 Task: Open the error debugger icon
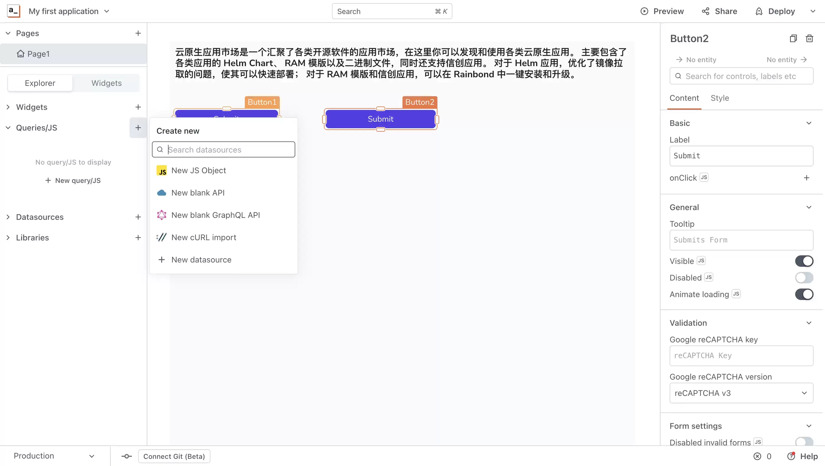tap(757, 456)
